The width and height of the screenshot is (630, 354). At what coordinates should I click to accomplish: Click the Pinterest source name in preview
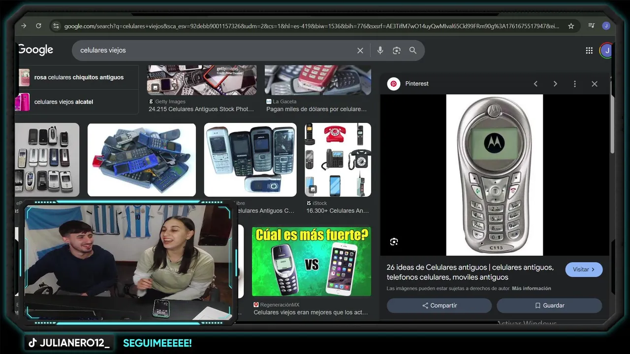click(417, 84)
